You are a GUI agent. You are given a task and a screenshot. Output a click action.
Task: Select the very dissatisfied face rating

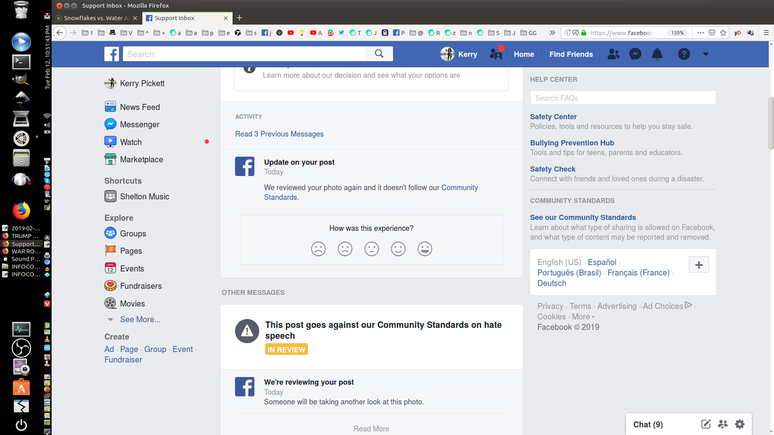pyautogui.click(x=318, y=249)
